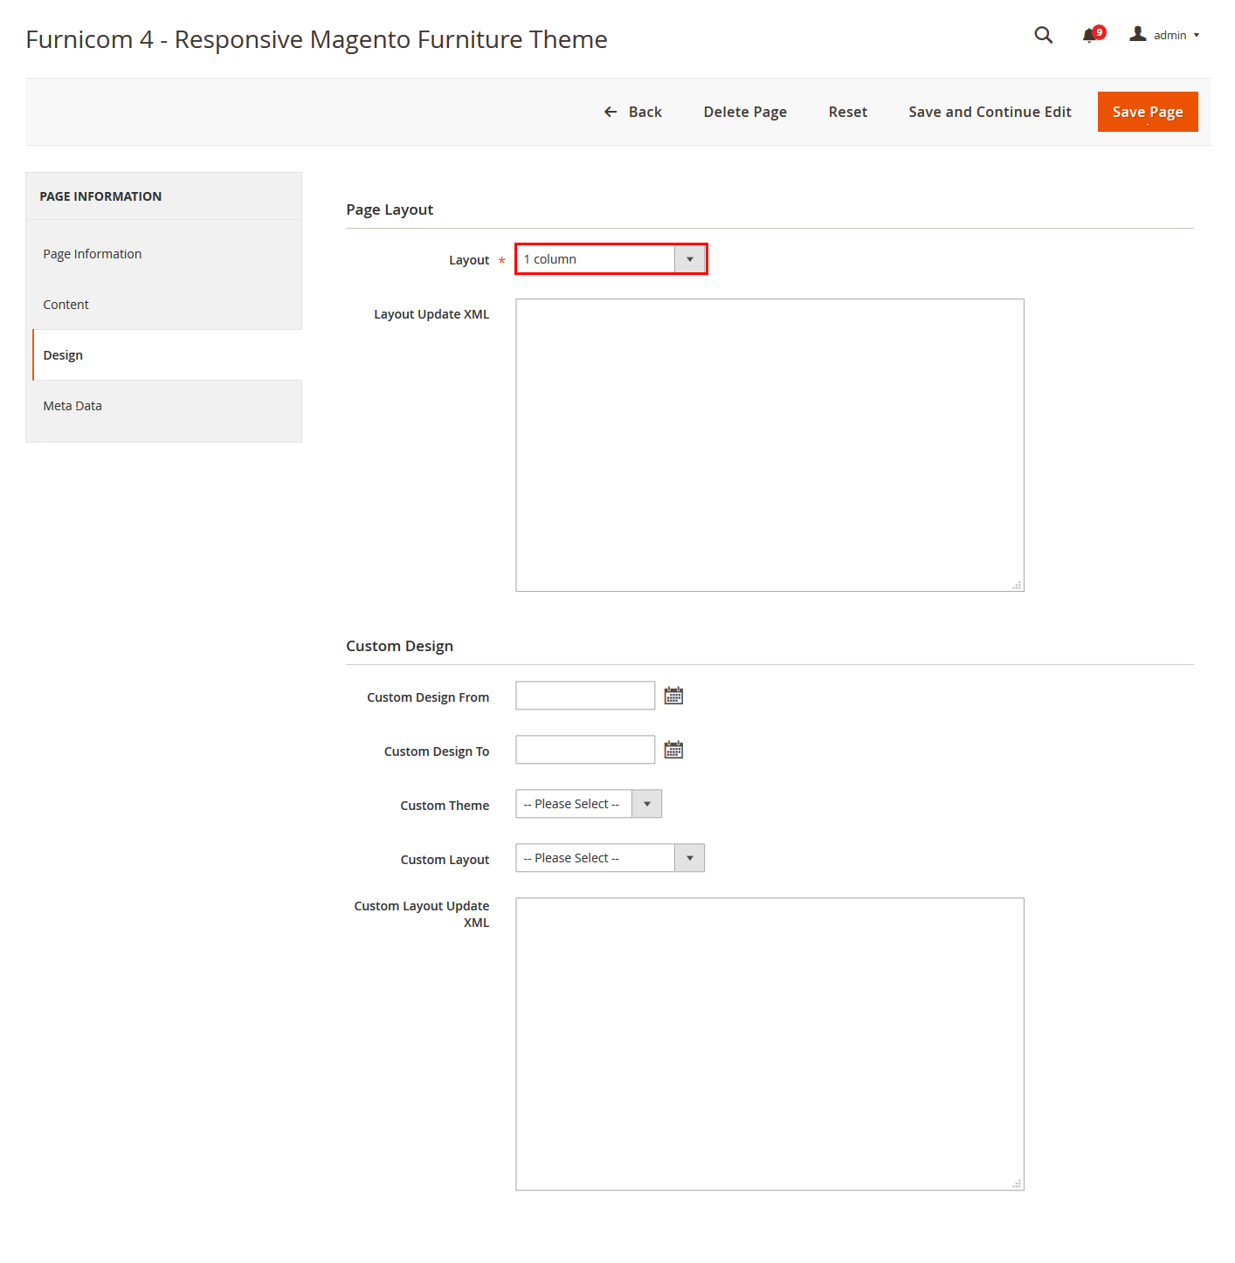Focus the Custom Design To date field

click(x=585, y=750)
